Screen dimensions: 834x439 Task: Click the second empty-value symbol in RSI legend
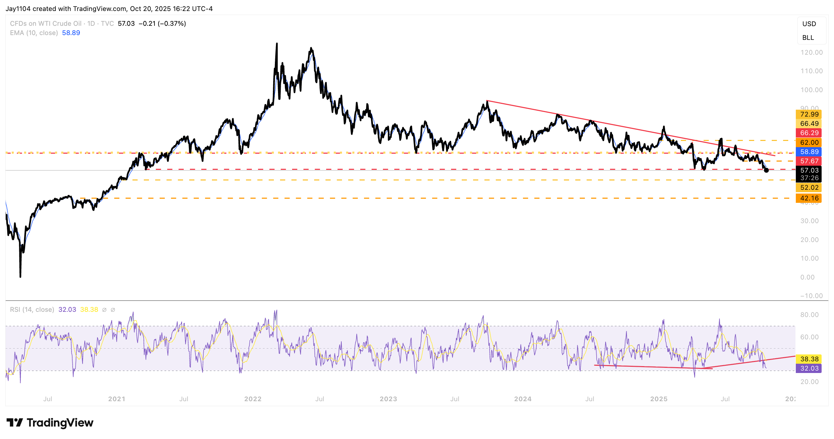[113, 310]
